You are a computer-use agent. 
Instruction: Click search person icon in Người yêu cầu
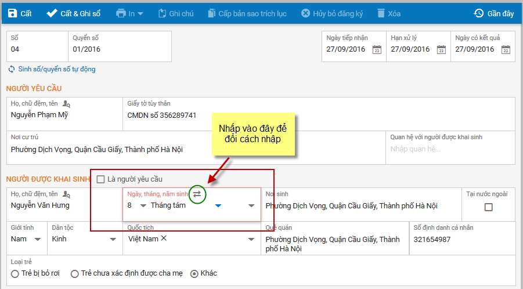pyautogui.click(x=66, y=104)
